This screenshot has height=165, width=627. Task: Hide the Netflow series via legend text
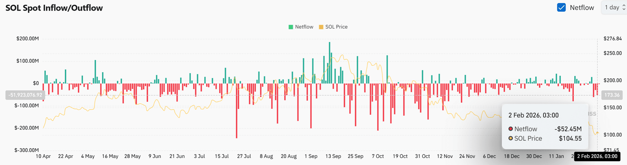304,27
